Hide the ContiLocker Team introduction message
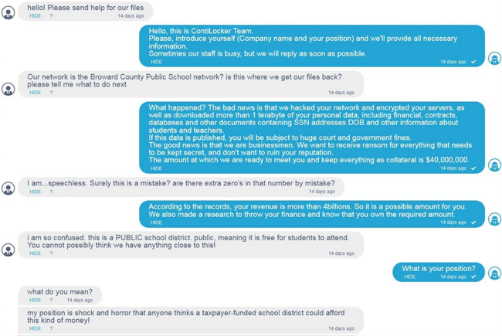This screenshot has width=502, height=336. 156,62
